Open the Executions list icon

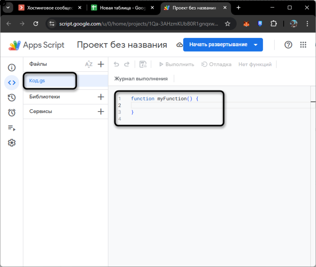(x=12, y=128)
